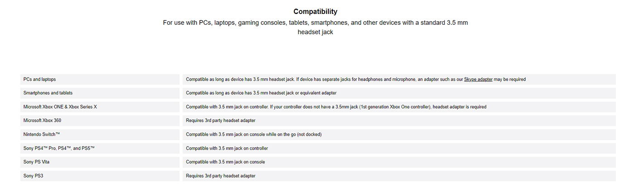Select the Sony PS Vita row label
Screen dimensions: 634x184
coord(38,162)
